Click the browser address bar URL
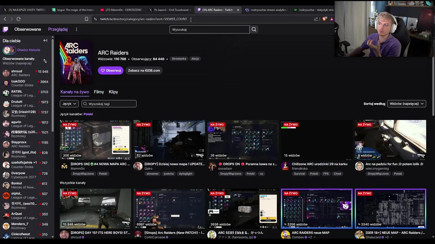This screenshot has width=435, height=244. coord(143,19)
